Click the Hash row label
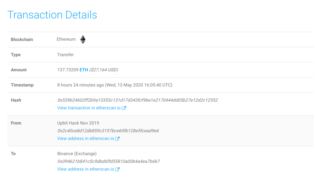The width and height of the screenshot is (315, 185). (16, 100)
